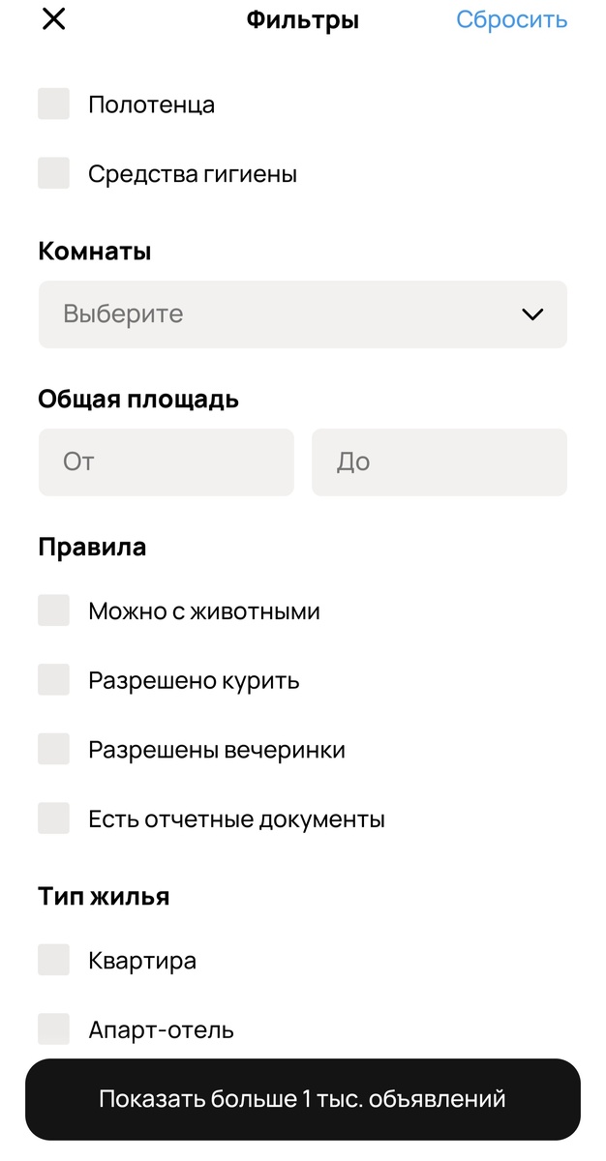Viewport: 606px width, 1161px height.
Task: Check "Средства гигиены"
Action: click(x=53, y=173)
